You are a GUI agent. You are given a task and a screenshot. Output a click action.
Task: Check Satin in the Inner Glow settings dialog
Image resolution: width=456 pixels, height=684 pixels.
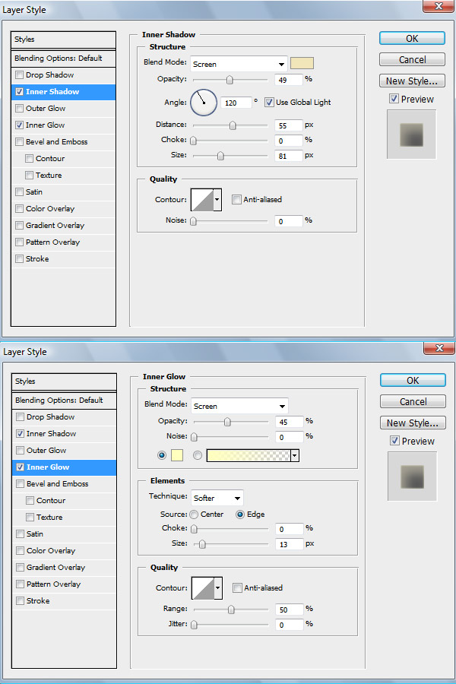tap(20, 534)
